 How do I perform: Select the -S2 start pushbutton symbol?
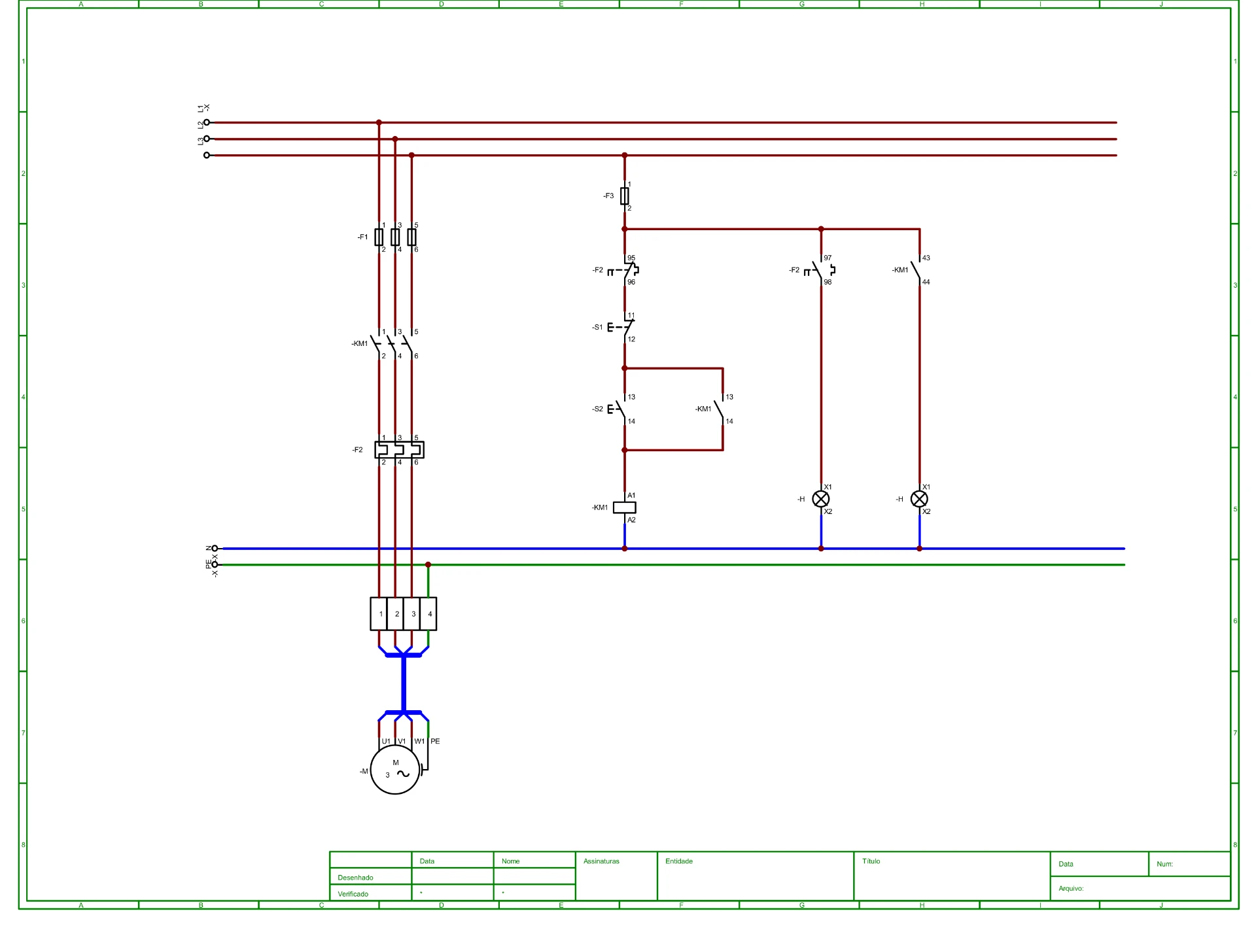pos(618,409)
